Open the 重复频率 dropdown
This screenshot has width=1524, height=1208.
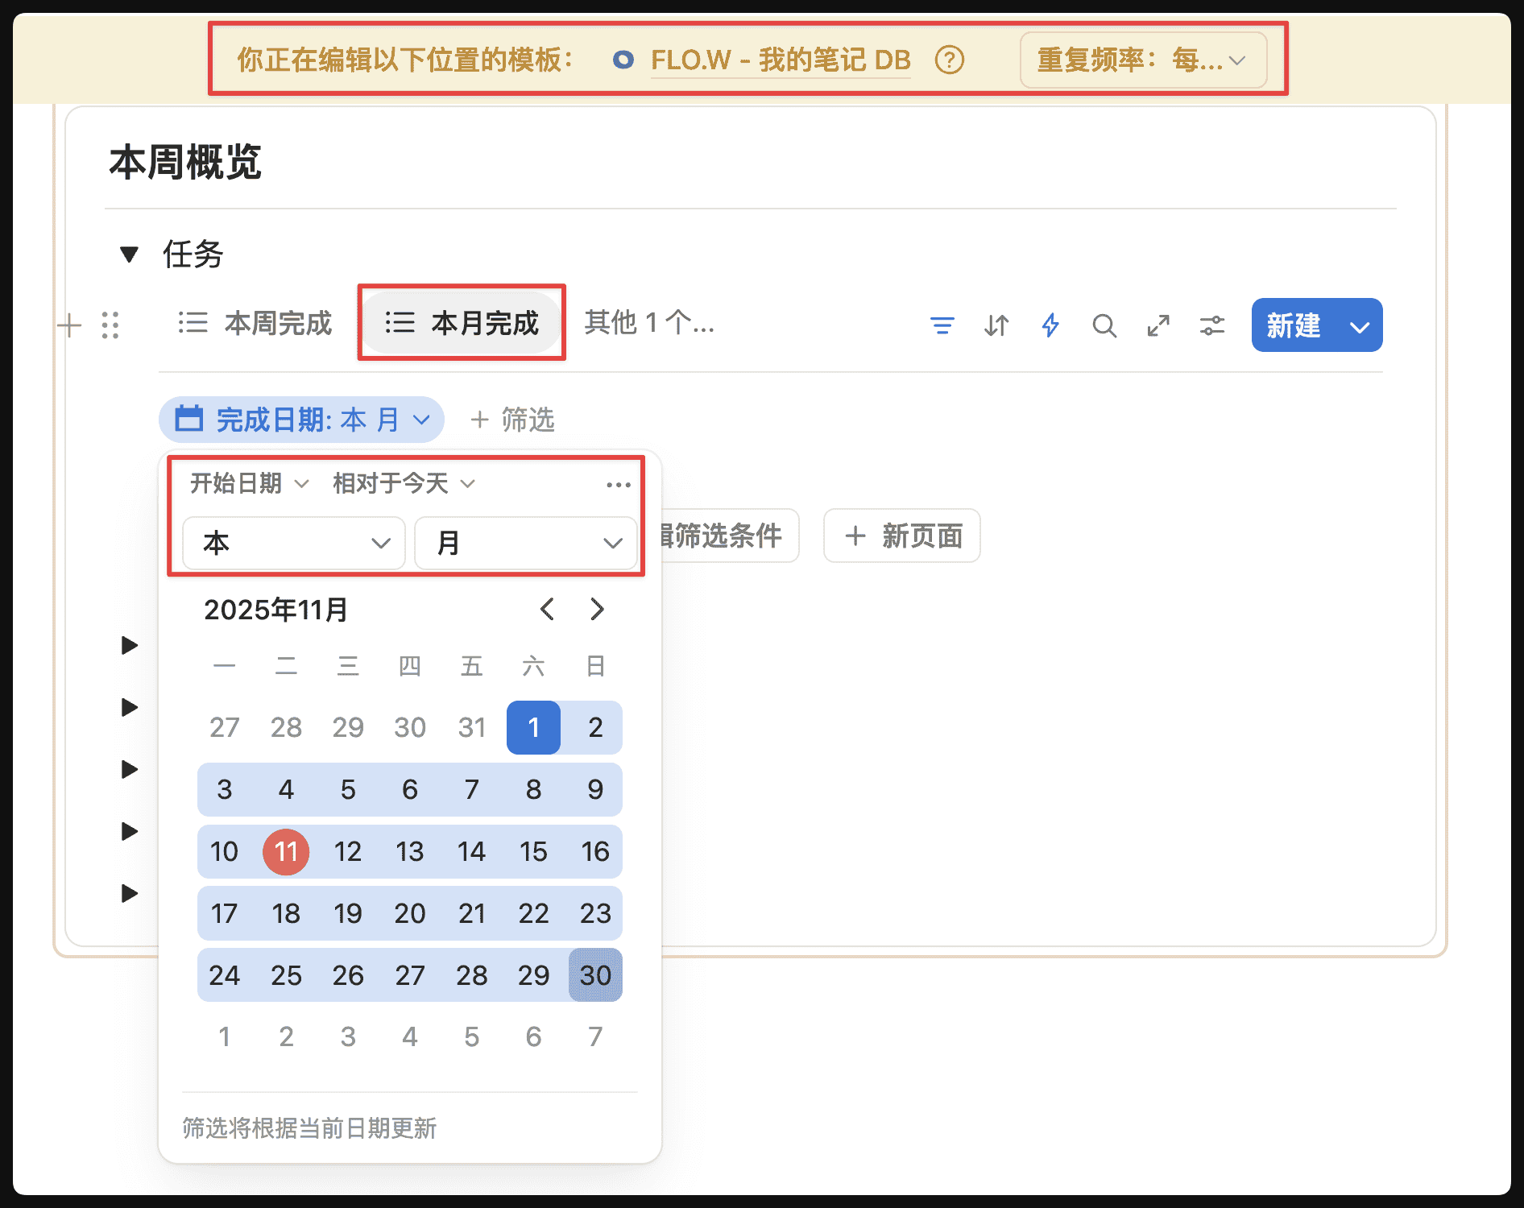click(x=1142, y=60)
